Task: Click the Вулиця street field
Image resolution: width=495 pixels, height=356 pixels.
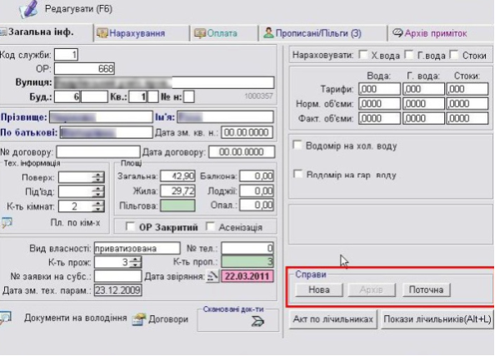Action: pyautogui.click(x=164, y=82)
